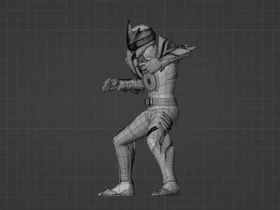
Task: Select the belt buckle on the model's waist
Action: point(148,101)
